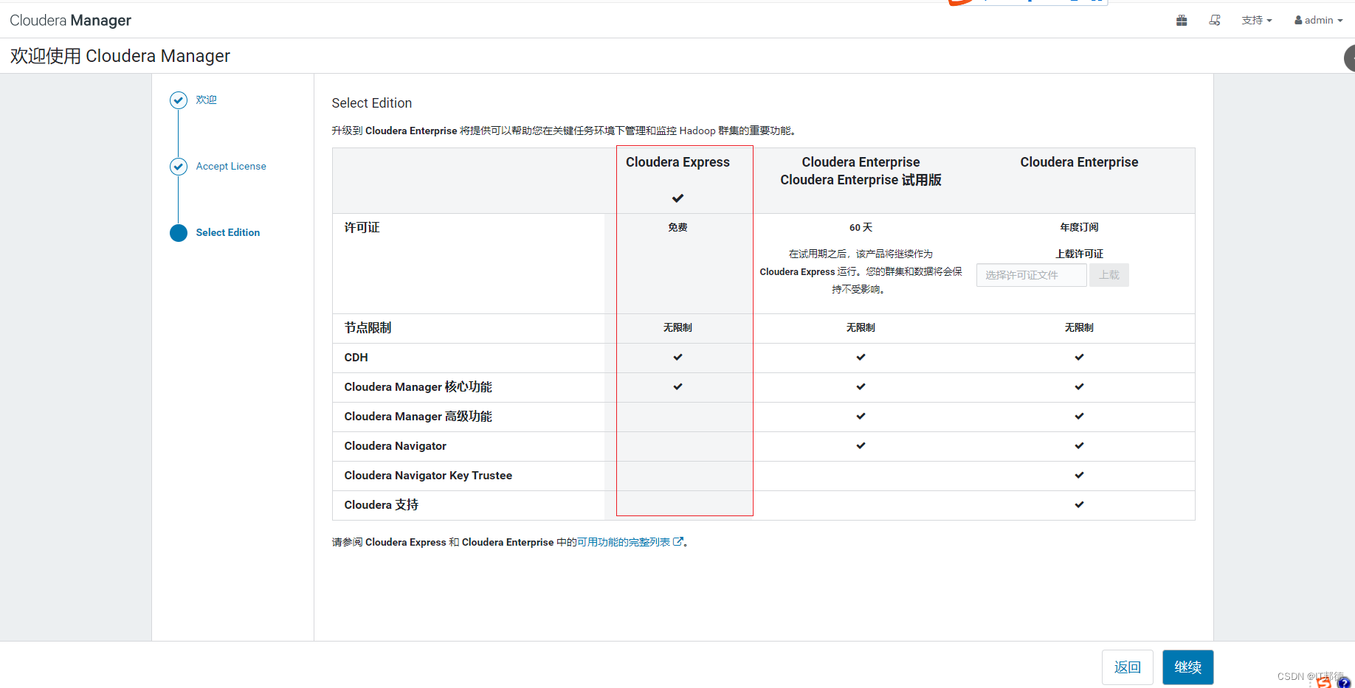The height and width of the screenshot is (688, 1355).
Task: Click 核心功能 checkmark in Express column
Action: coord(677,386)
